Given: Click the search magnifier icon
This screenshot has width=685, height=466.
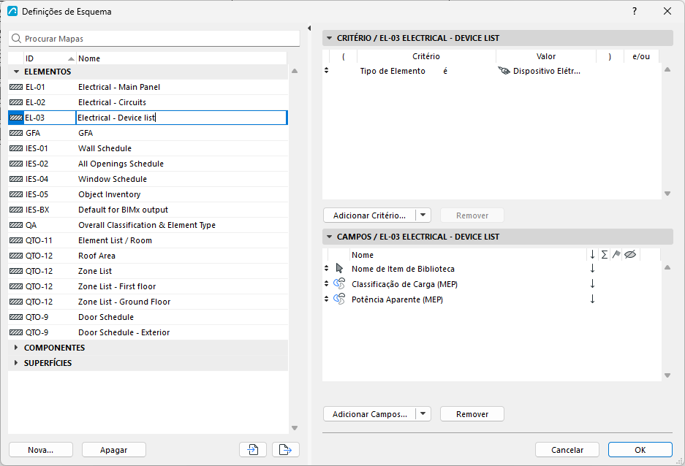Looking at the screenshot, I should point(16,39).
